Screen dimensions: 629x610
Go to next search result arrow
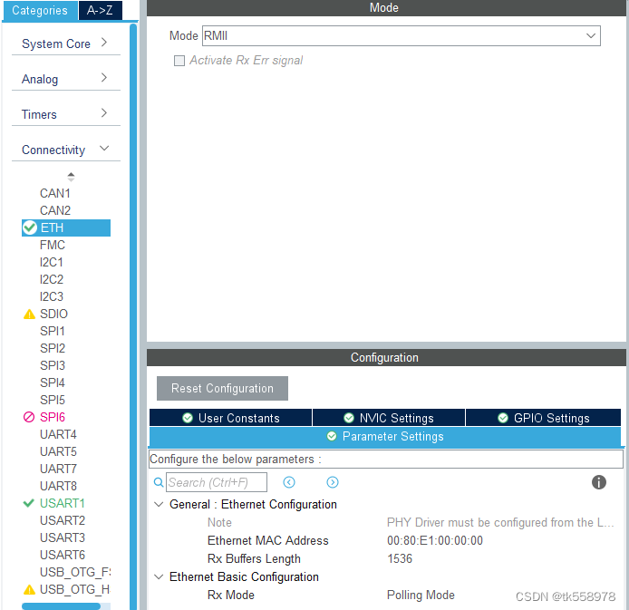coord(333,482)
